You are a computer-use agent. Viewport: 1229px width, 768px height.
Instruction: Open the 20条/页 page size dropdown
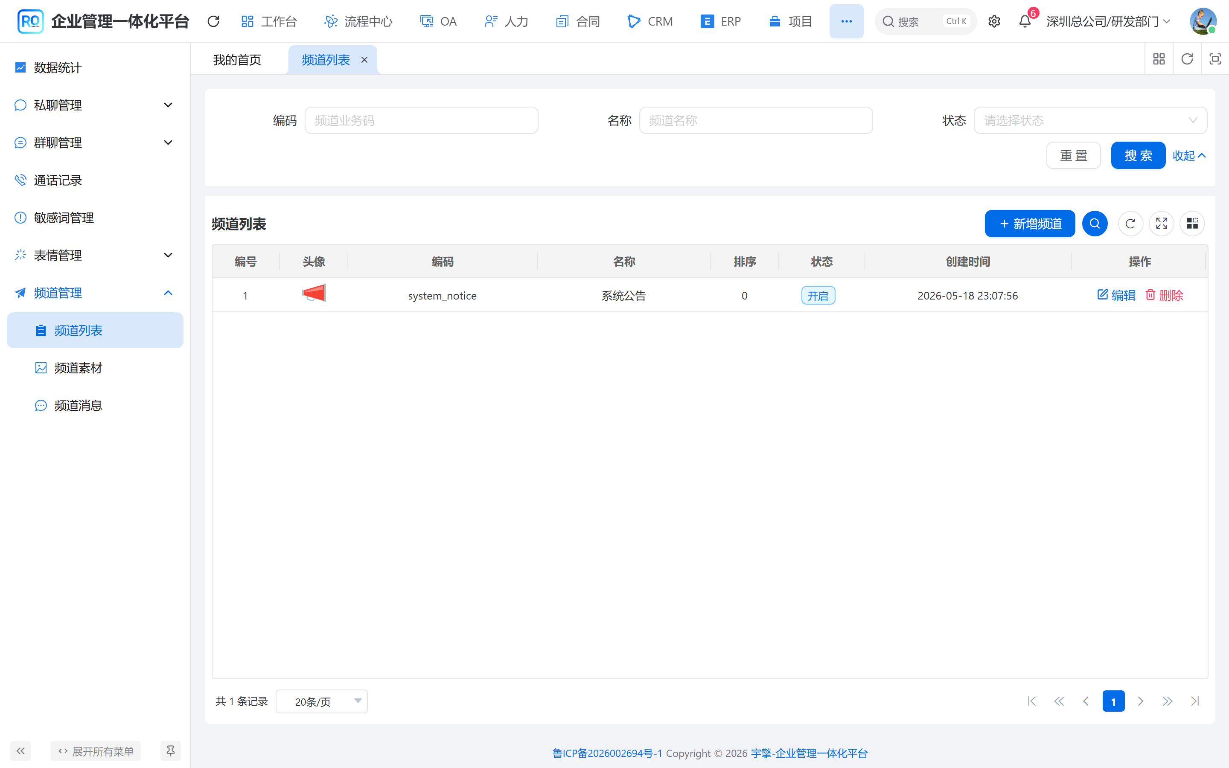[x=321, y=701]
